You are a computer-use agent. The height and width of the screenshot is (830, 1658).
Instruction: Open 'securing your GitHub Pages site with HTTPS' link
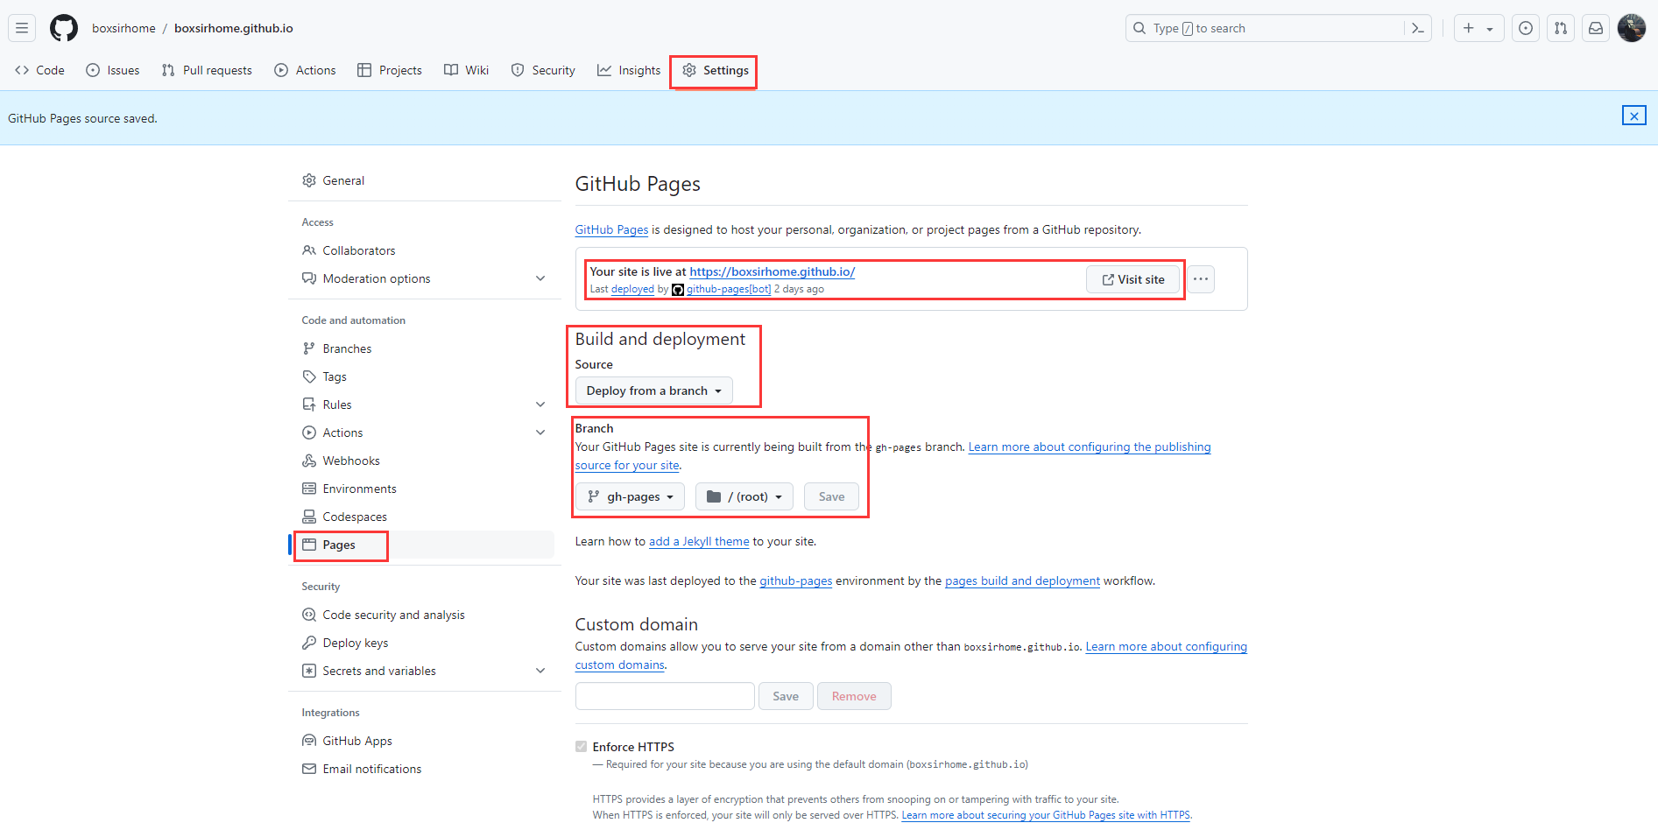[x=1046, y=815]
